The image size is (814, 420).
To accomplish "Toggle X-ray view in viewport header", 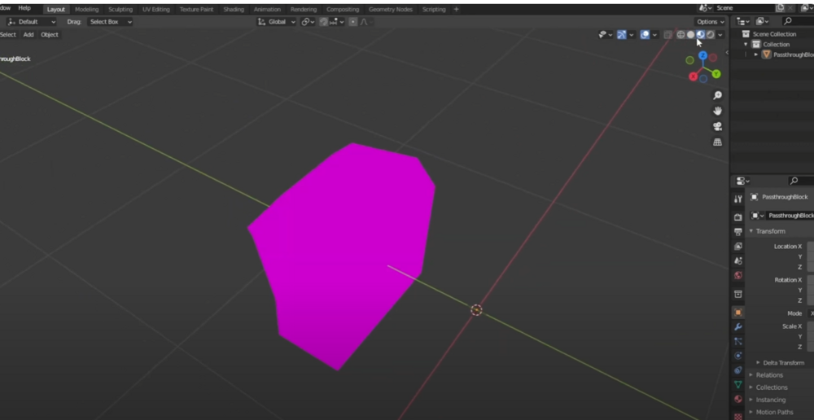I will click(x=667, y=35).
